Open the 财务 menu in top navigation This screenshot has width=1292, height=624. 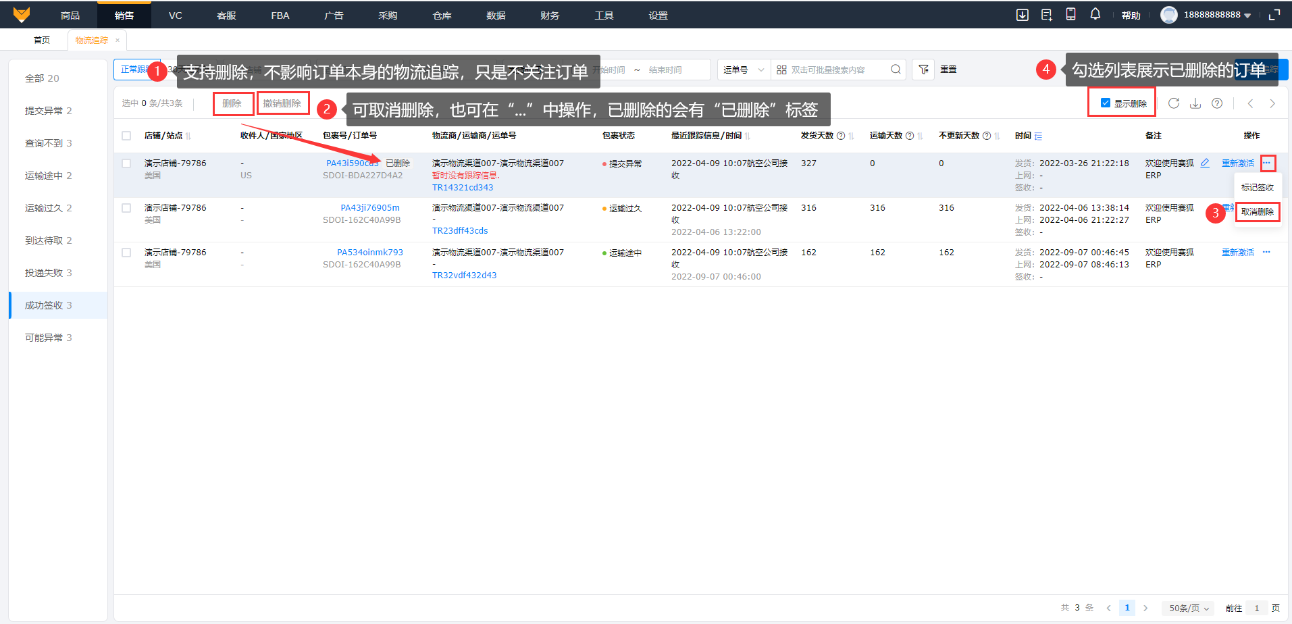pos(550,16)
